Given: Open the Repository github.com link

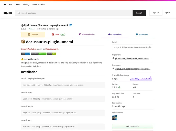Looking at the screenshot, I should pyautogui.click(x=133, y=59).
